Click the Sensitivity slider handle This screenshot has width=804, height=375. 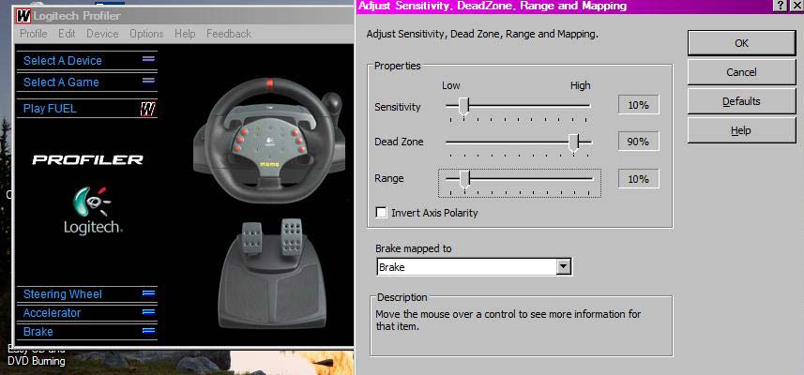click(463, 107)
